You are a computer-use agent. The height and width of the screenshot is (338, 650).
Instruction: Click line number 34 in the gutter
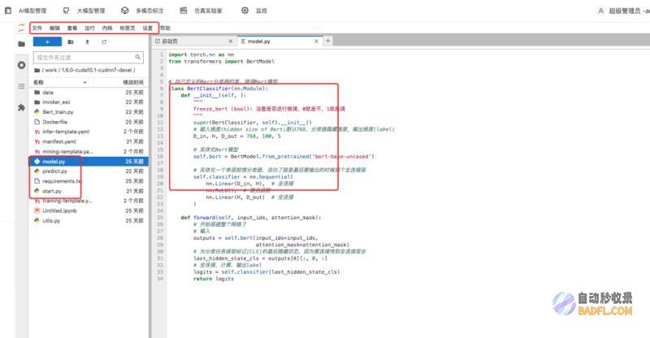pos(160,279)
